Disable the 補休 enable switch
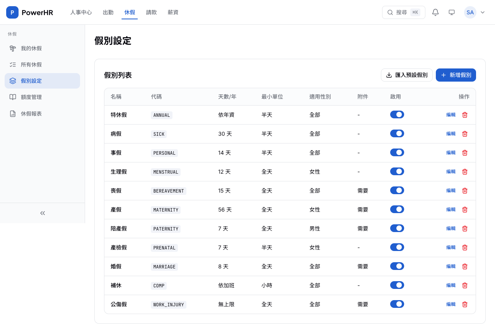The height and width of the screenshot is (333, 495). point(397,285)
